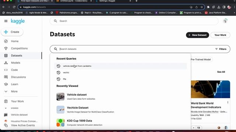236x132 pixels.
Task: Expand the More section in sidebar
Action: (14, 91)
